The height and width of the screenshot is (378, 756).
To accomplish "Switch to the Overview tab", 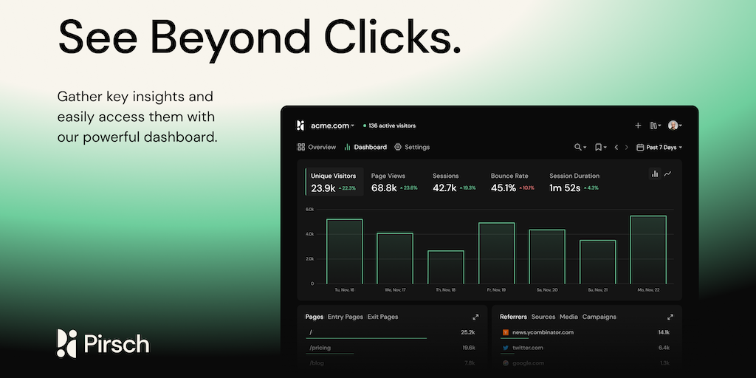I will point(317,147).
